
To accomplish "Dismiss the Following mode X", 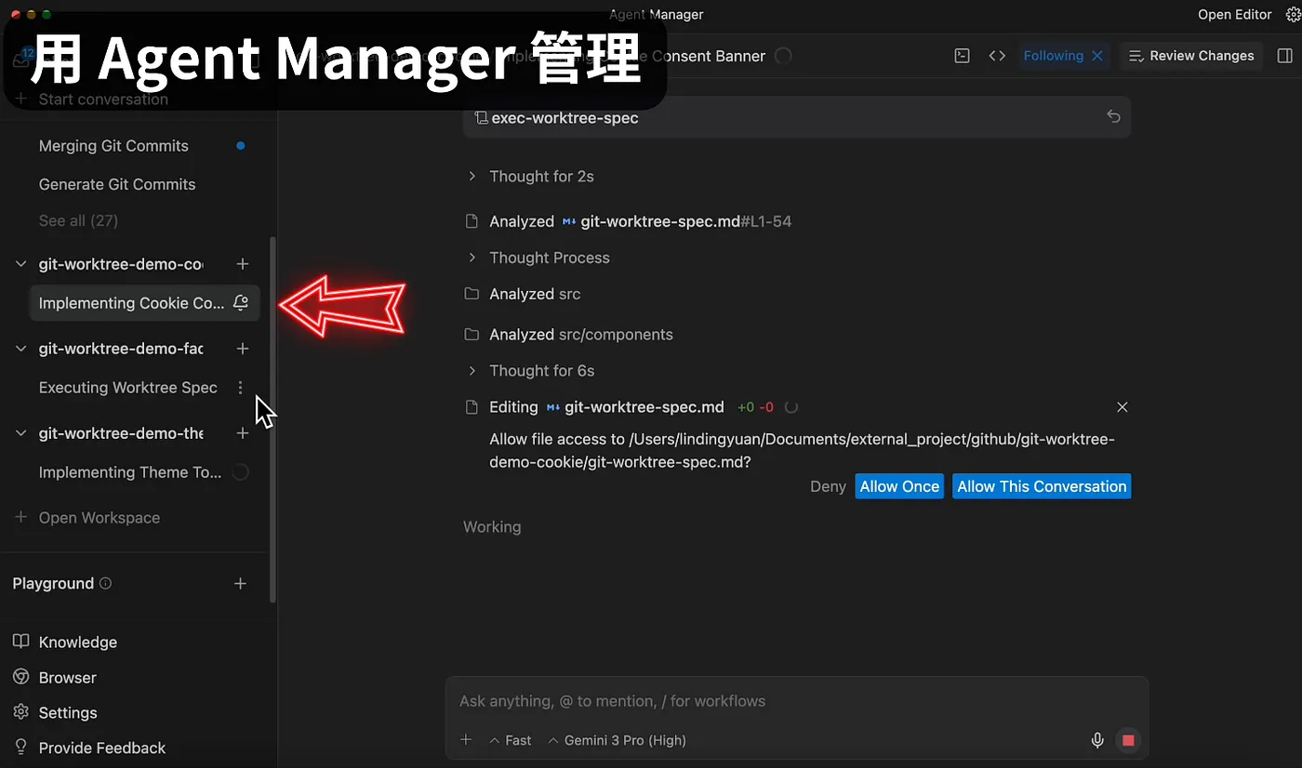I will tap(1097, 56).
